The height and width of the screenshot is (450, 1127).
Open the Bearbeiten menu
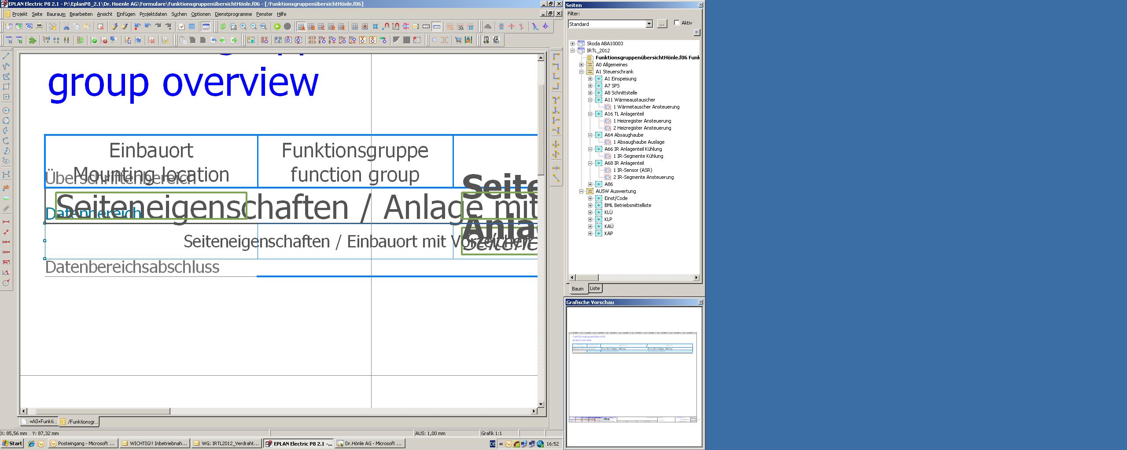tap(81, 14)
